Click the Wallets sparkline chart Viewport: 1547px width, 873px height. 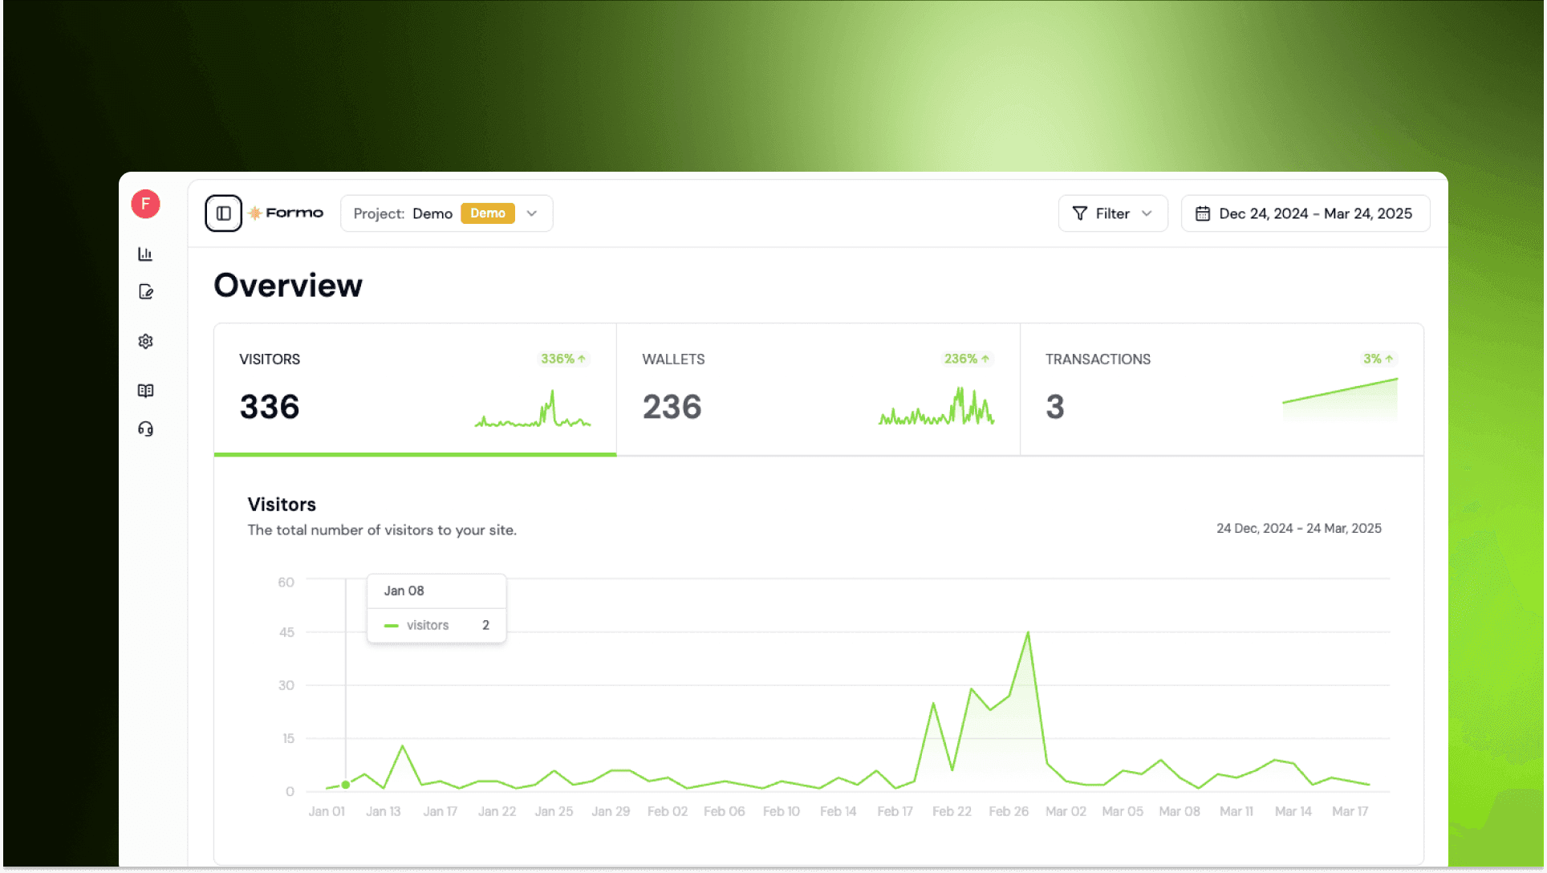pyautogui.click(x=936, y=406)
